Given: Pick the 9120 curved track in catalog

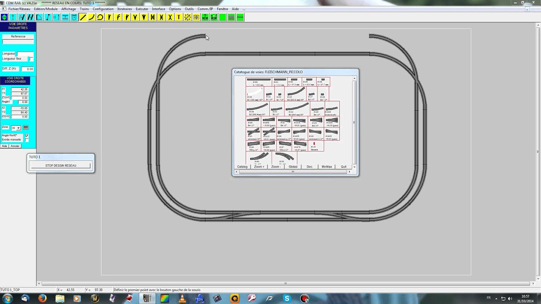Looking at the screenshot, I should coord(255,94).
